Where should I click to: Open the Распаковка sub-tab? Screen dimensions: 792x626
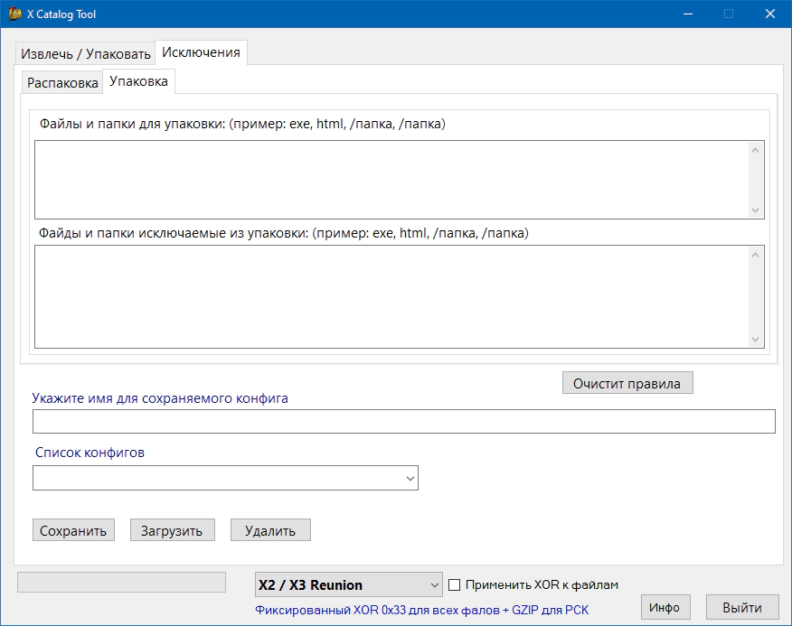(x=62, y=83)
